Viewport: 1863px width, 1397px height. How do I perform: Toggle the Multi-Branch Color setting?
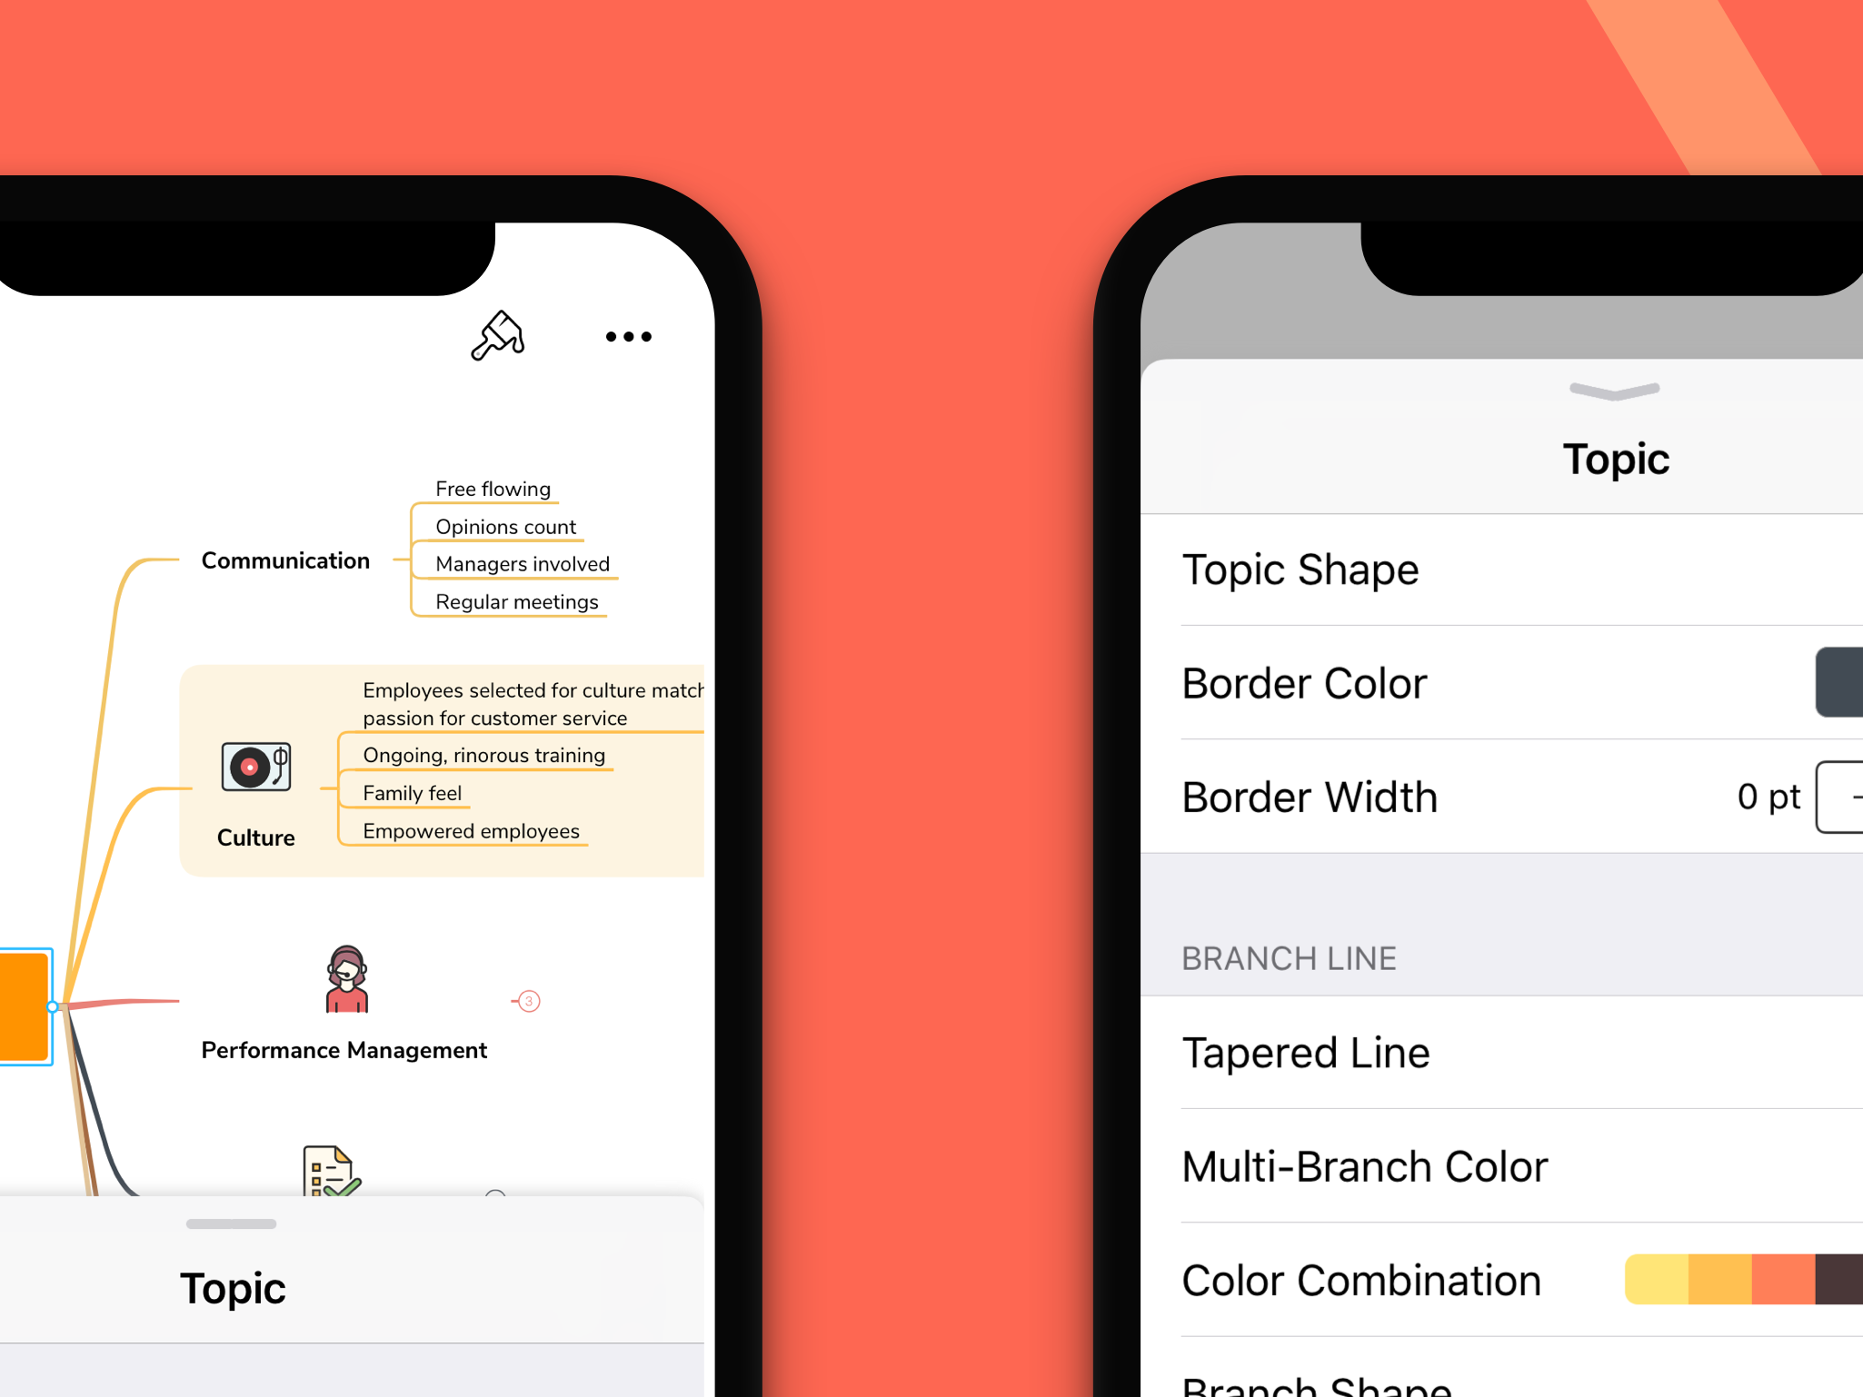(x=1835, y=1166)
